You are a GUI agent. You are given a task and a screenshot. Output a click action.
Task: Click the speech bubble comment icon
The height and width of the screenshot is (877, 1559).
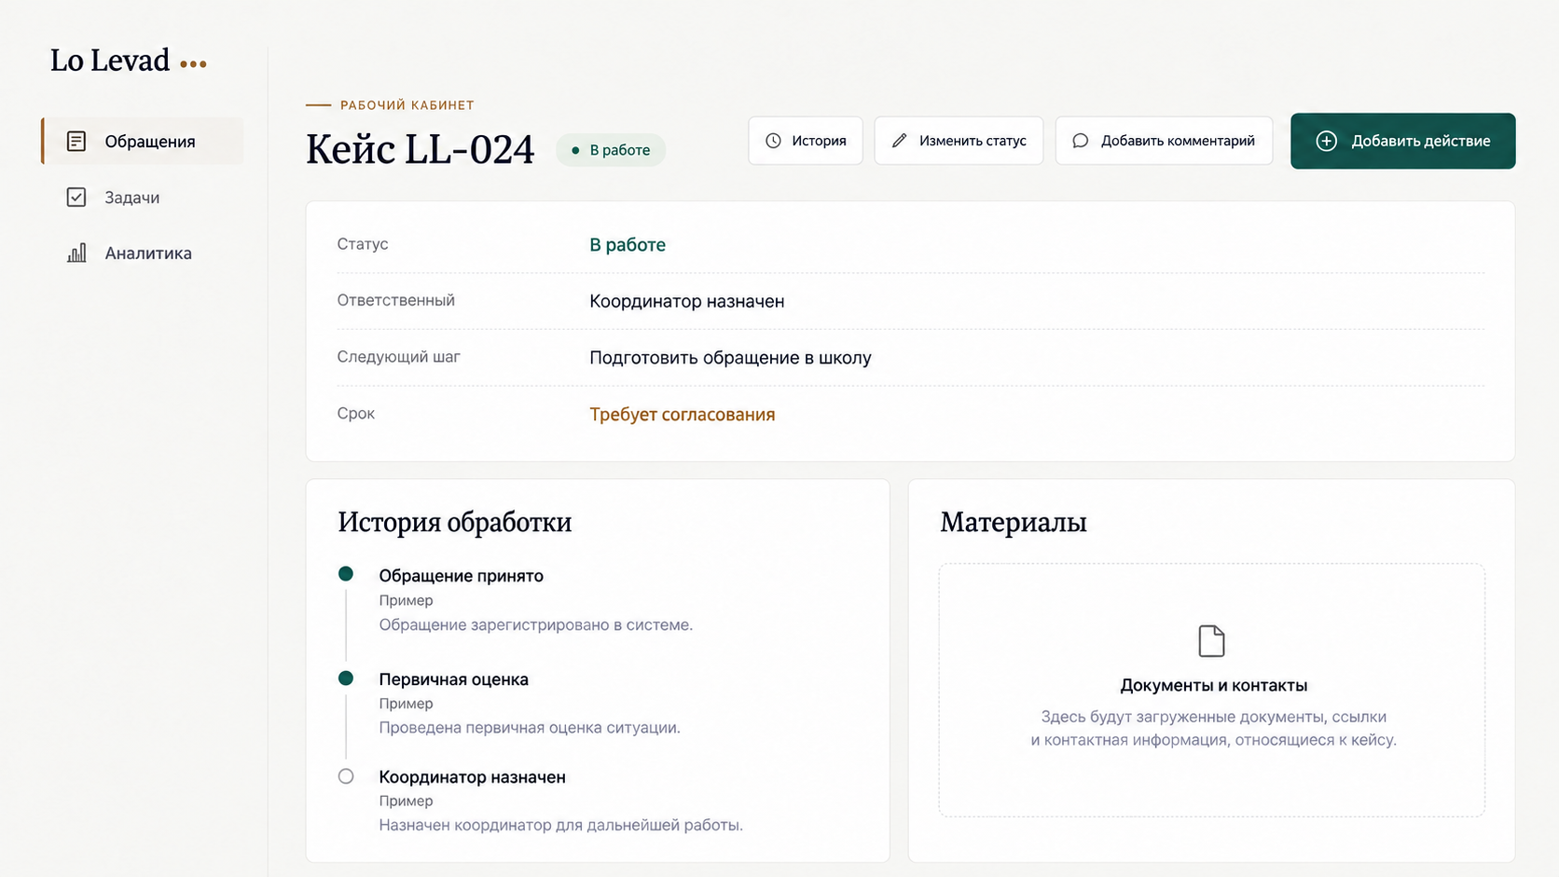[x=1080, y=141]
